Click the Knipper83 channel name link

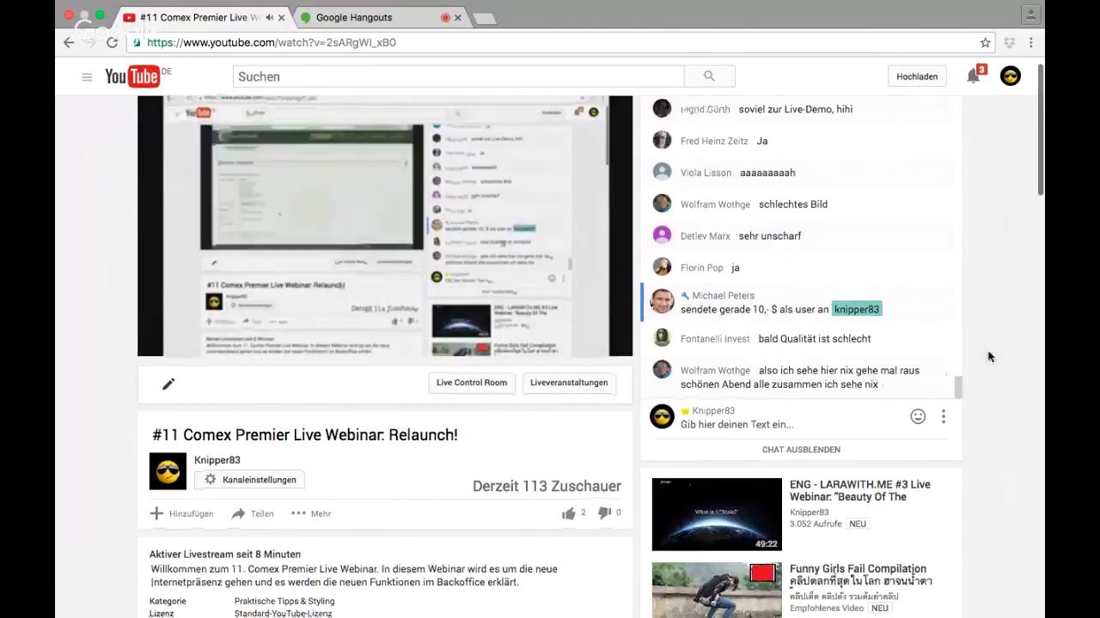(217, 460)
